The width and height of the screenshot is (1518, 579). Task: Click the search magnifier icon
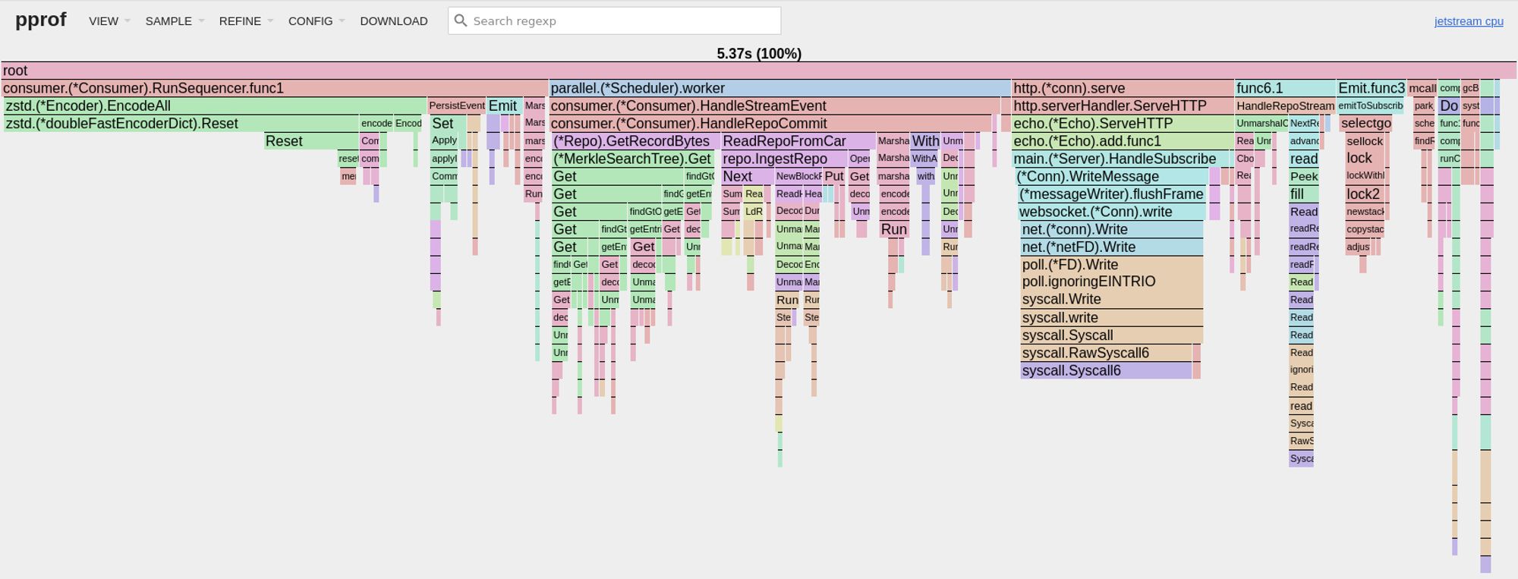tap(460, 20)
